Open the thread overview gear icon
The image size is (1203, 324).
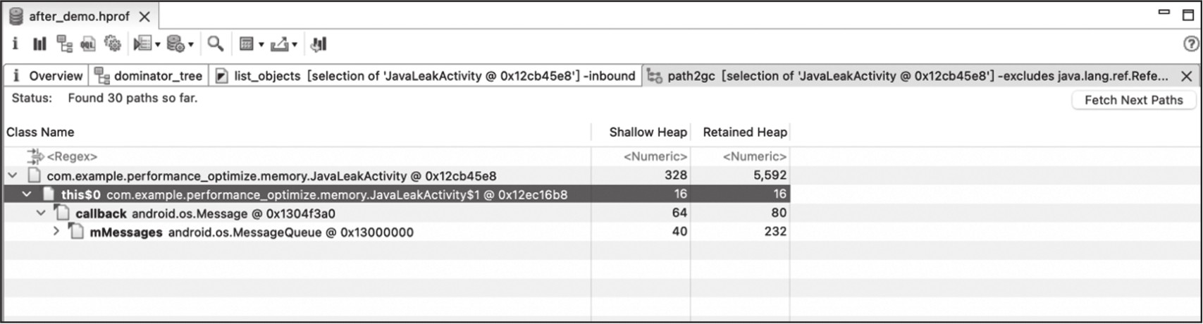click(112, 44)
